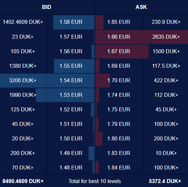Click the 422 DUK+ ask volume
This screenshot has height=187, width=188.
[166, 80]
